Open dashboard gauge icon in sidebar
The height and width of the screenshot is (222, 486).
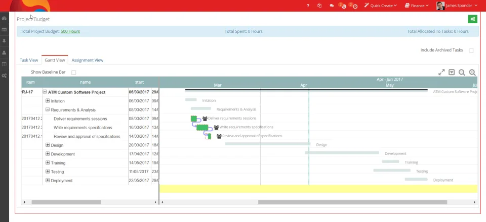click(x=4, y=19)
